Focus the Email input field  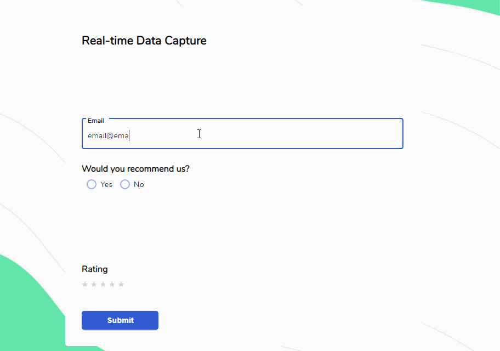pos(263,135)
